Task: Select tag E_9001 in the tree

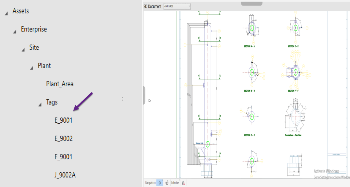Action: (x=63, y=120)
